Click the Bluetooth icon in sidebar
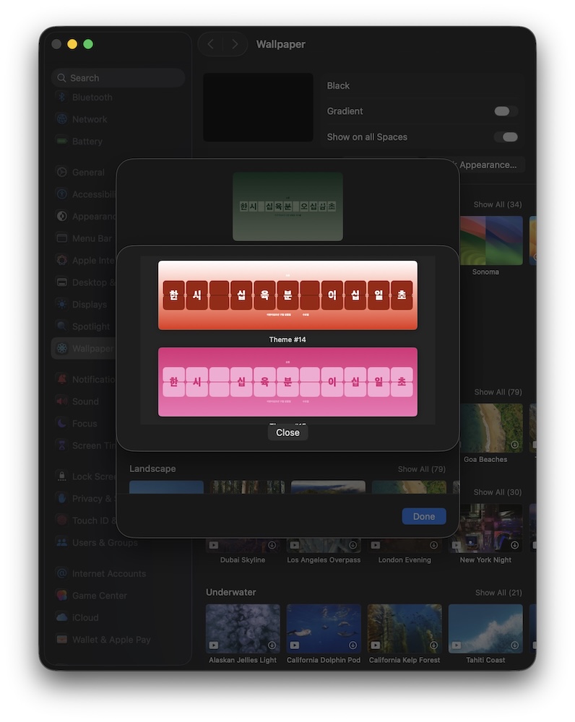Viewport: 575px width, 722px height. tap(62, 97)
